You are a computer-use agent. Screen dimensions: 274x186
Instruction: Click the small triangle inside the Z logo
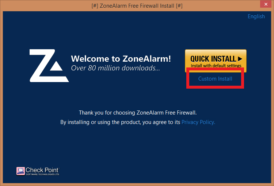pyautogui.click(x=56, y=66)
